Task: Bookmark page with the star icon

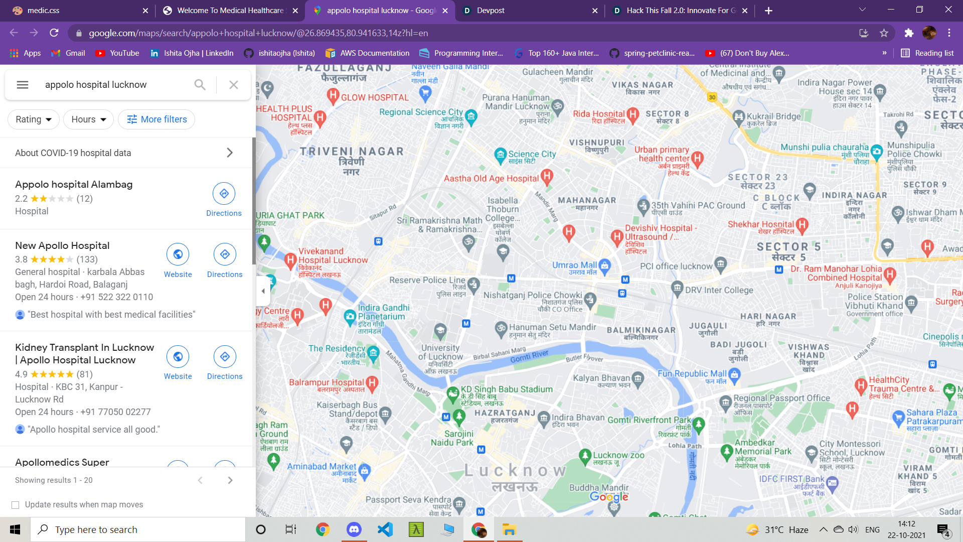Action: [x=884, y=33]
